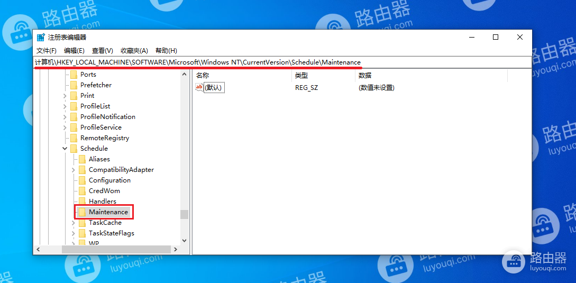Expand the ProfileList key
Image resolution: width=576 pixels, height=283 pixels.
(65, 106)
